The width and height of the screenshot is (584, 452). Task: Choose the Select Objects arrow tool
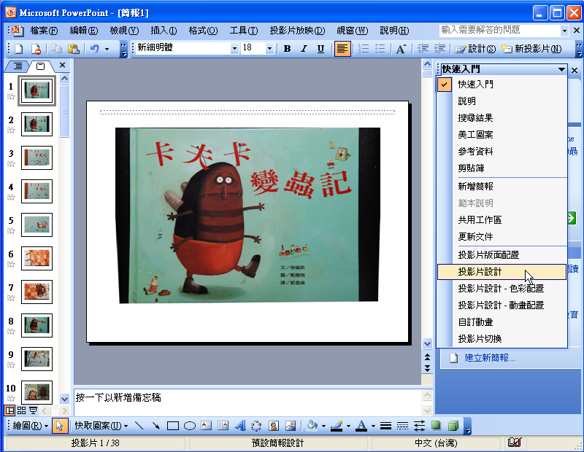pos(60,426)
